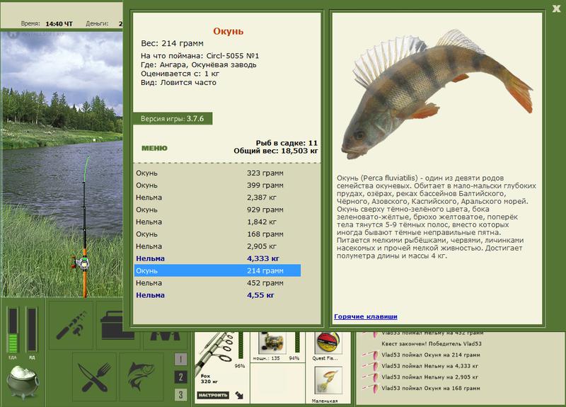Click chat message Vlad53 поймал Нельму 4,333 кг

[x=429, y=366]
